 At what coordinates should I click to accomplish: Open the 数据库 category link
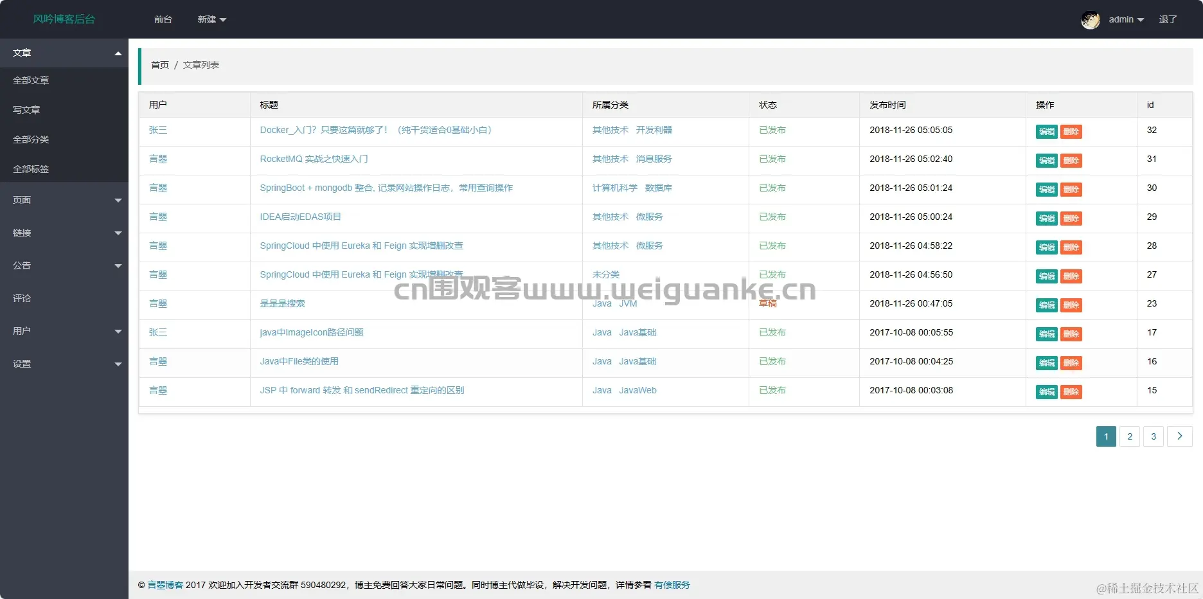click(x=659, y=188)
